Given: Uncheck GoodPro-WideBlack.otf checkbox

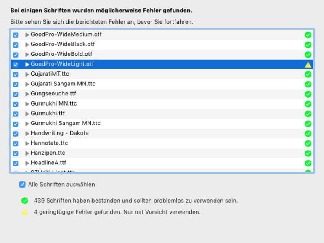Looking at the screenshot, I should click(16, 45).
